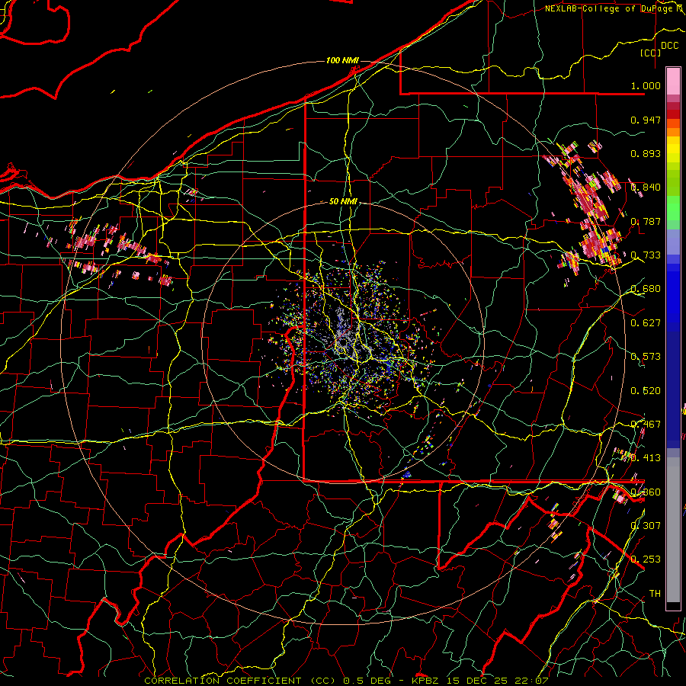Pick the bright green color bar segment

(673, 208)
